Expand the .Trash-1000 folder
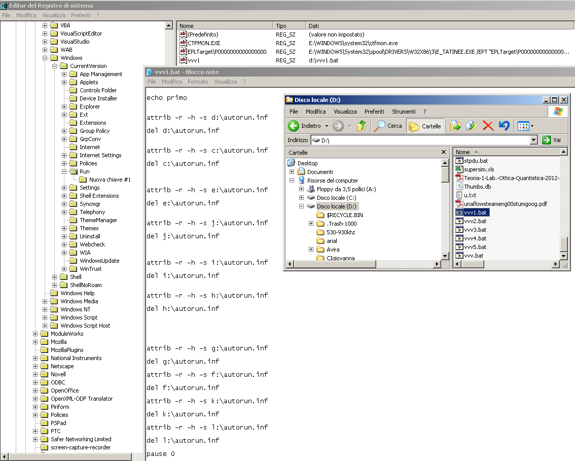 pos(311,223)
